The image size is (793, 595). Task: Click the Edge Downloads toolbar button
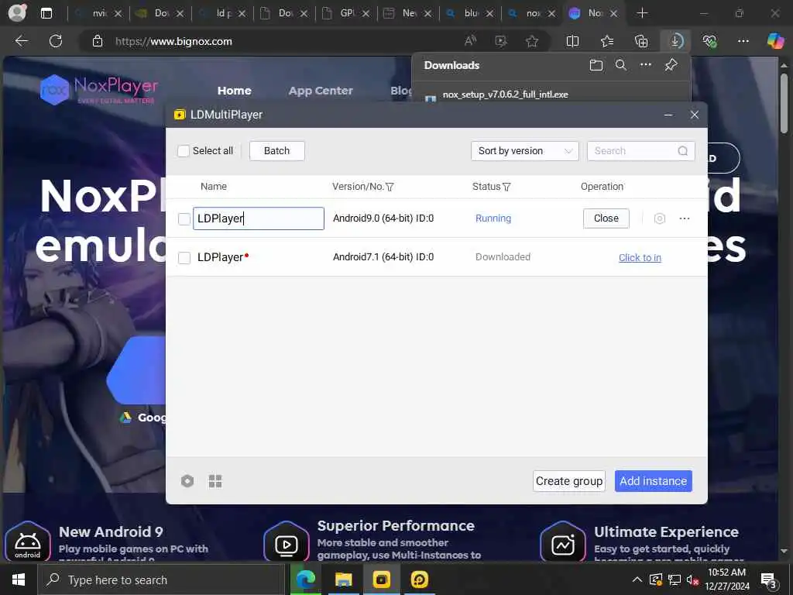[x=676, y=41]
